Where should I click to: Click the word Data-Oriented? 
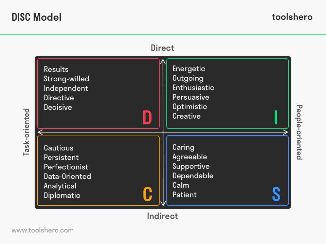(x=67, y=176)
